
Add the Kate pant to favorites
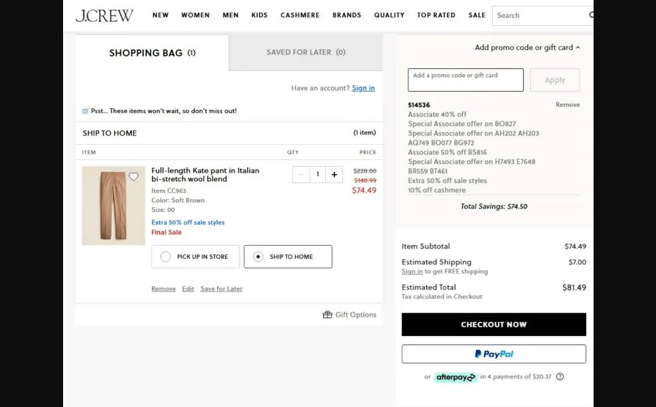point(133,177)
